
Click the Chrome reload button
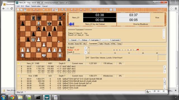(12, 9)
